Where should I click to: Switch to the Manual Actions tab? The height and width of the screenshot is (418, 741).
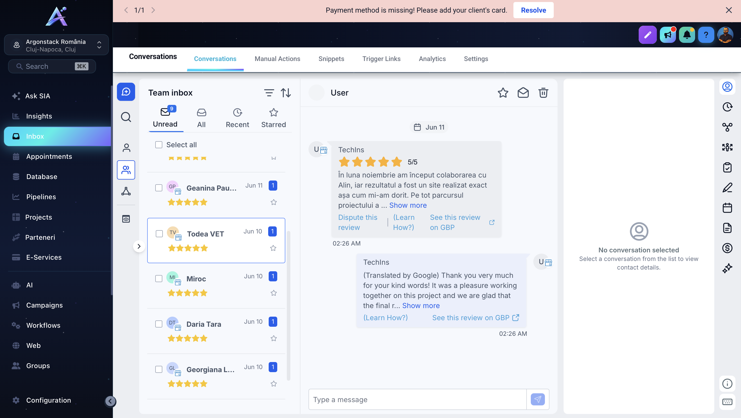pyautogui.click(x=277, y=59)
